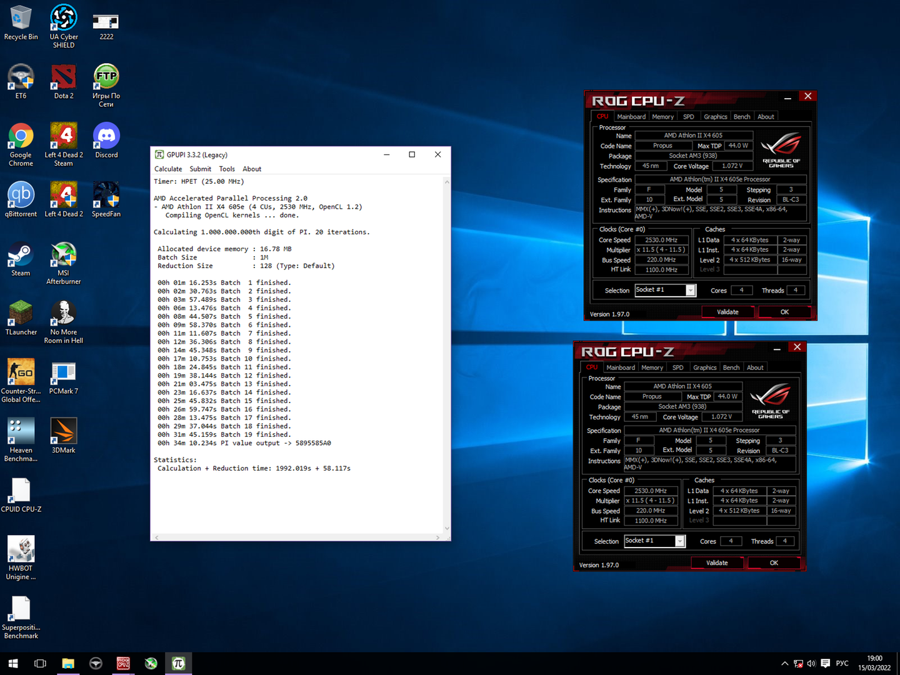Click the GPUPI vertical scrollbar
900x675 pixels.
coord(447,355)
